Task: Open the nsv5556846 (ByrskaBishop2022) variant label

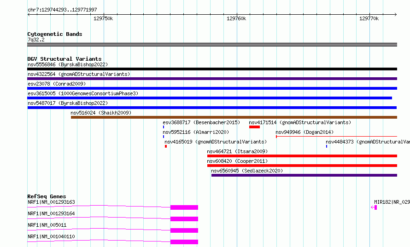Action: (x=68, y=64)
